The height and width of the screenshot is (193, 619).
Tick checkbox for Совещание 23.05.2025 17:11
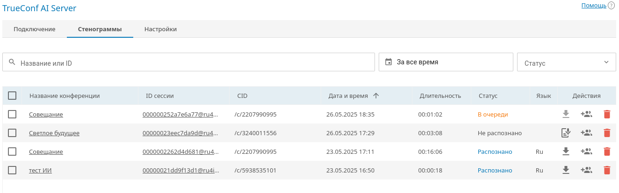pyautogui.click(x=12, y=152)
